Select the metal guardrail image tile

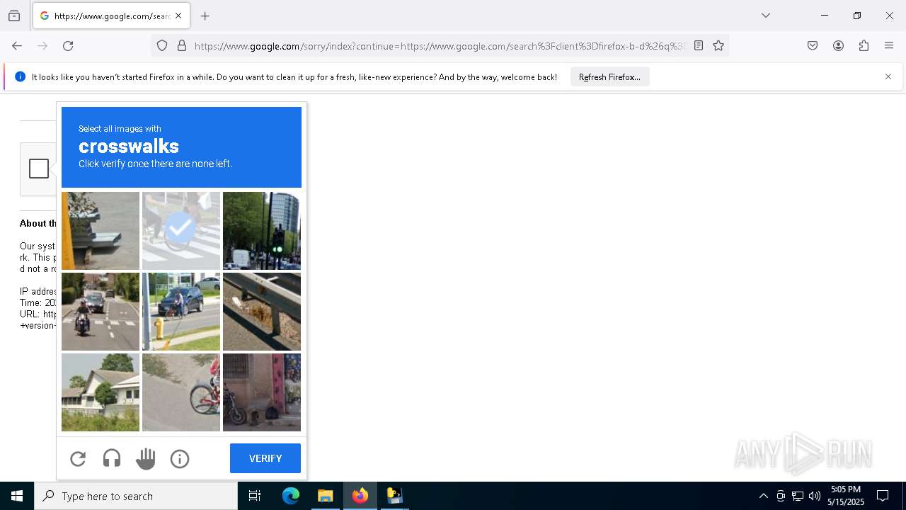tap(262, 312)
